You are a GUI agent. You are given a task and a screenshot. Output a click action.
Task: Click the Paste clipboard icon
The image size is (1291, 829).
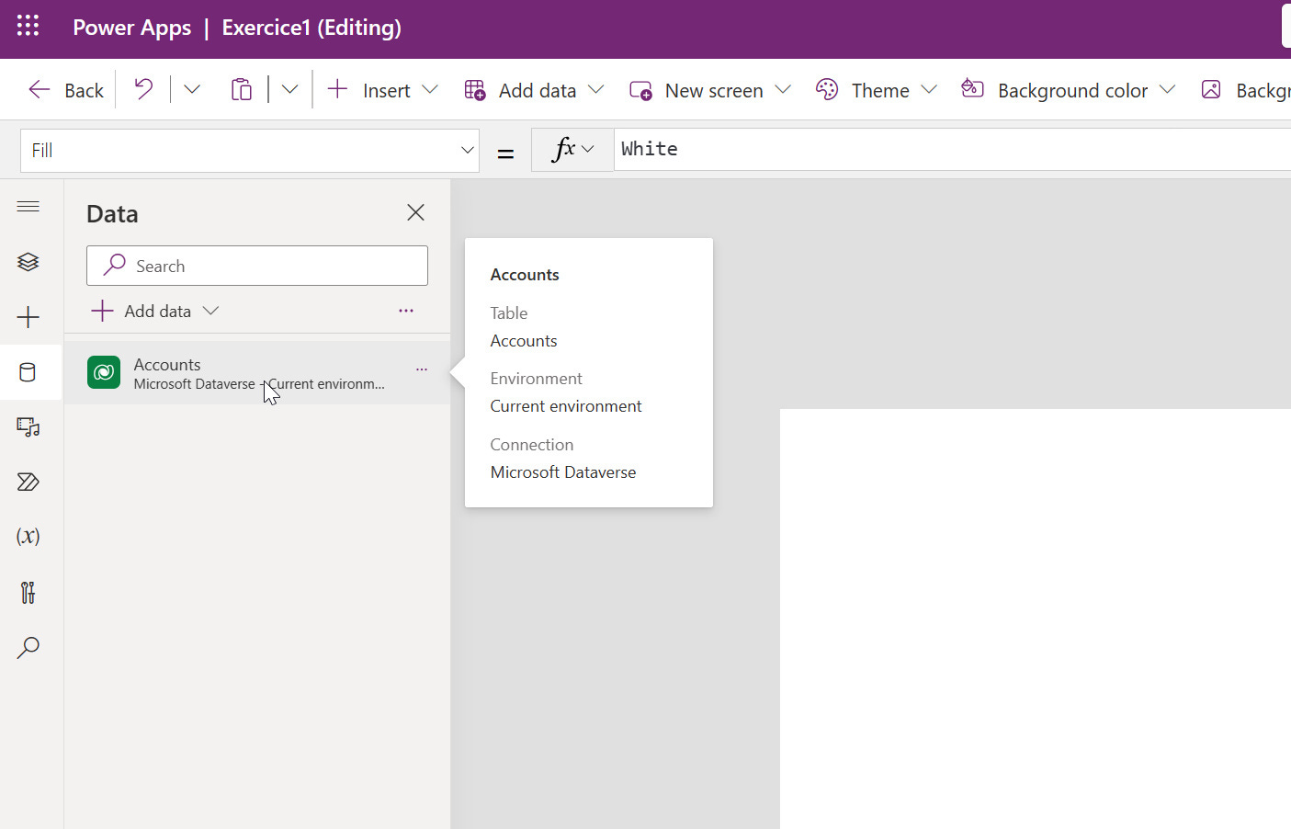pos(241,89)
